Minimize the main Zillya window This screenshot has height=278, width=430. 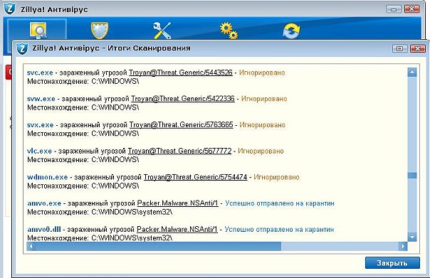click(394, 9)
